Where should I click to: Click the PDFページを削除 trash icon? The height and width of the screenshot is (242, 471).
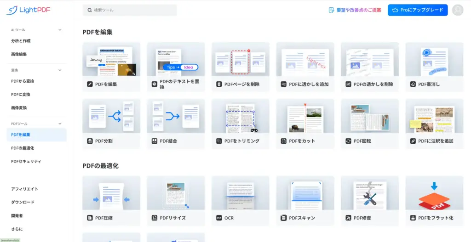pos(219,84)
